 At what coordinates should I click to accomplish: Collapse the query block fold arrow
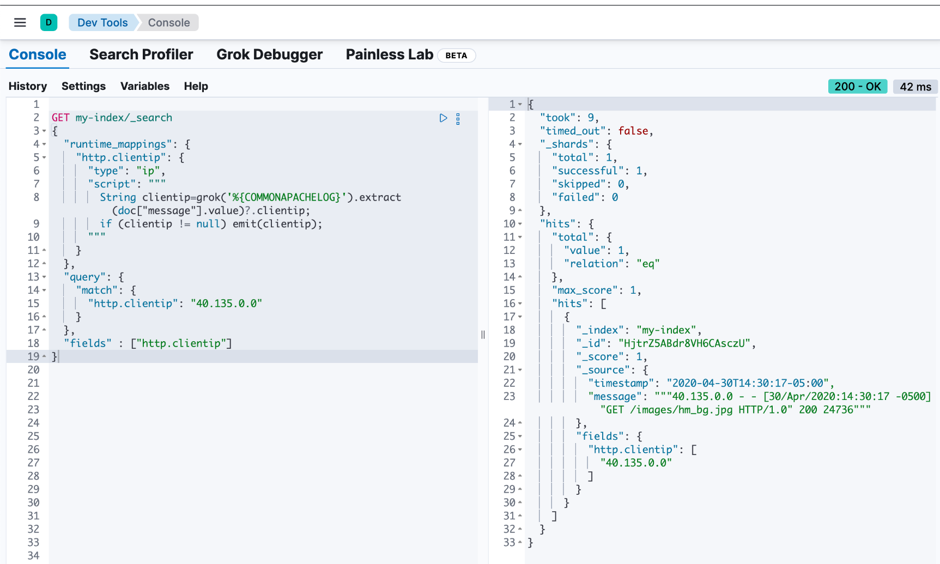pos(44,277)
